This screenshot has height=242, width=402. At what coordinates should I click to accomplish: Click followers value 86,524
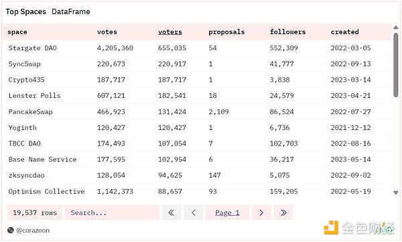pyautogui.click(x=281, y=112)
